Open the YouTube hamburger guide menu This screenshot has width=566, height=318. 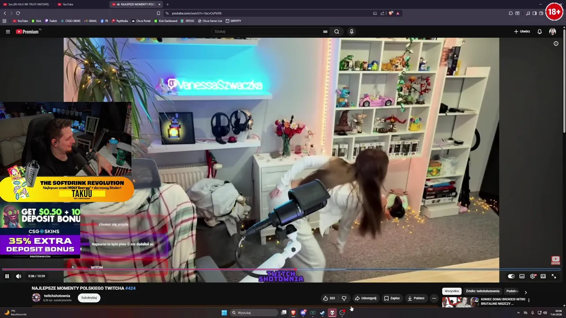click(x=8, y=31)
